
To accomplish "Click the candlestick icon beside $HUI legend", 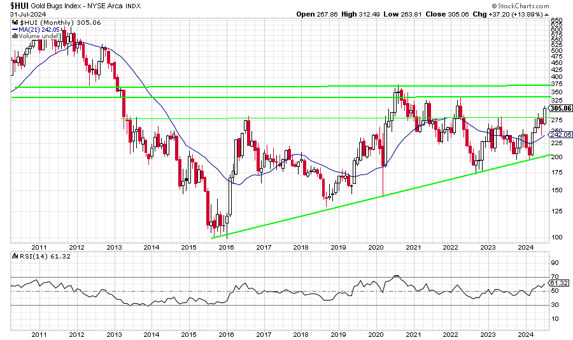I will point(14,22).
